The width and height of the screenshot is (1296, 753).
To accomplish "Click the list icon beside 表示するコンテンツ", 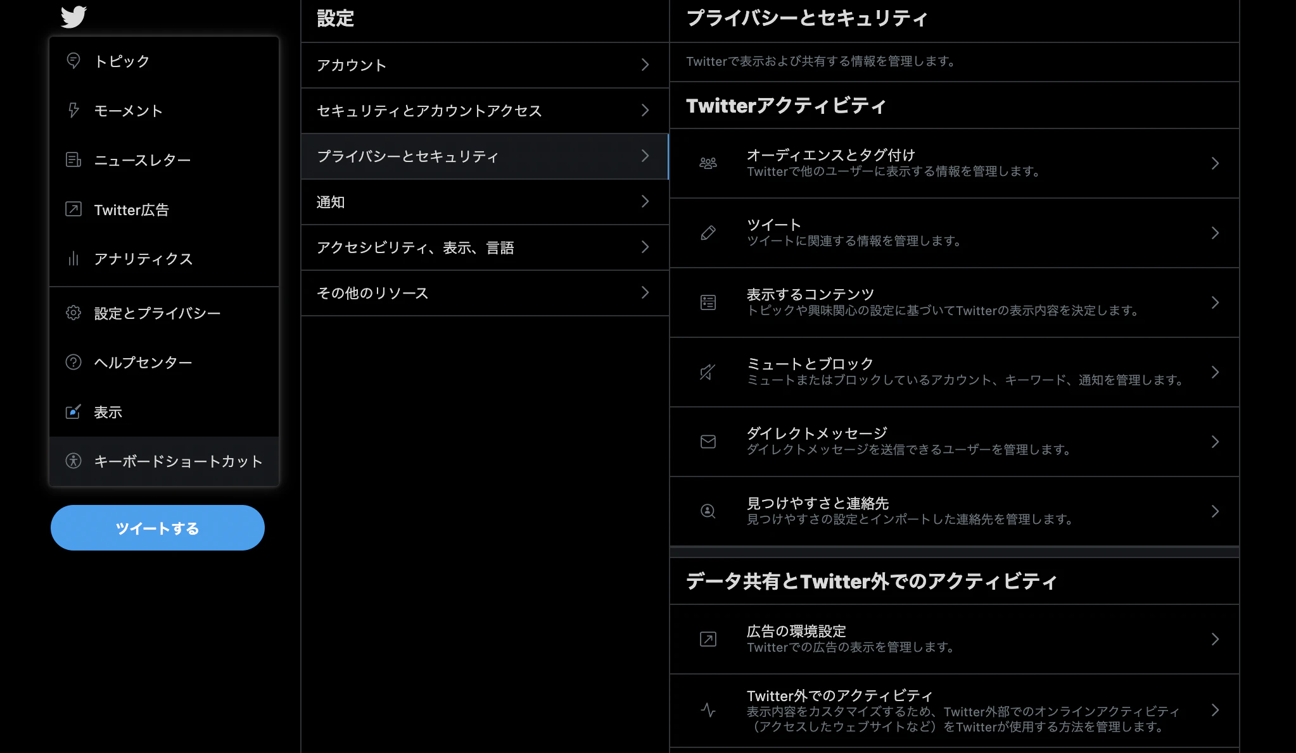I will coord(708,302).
